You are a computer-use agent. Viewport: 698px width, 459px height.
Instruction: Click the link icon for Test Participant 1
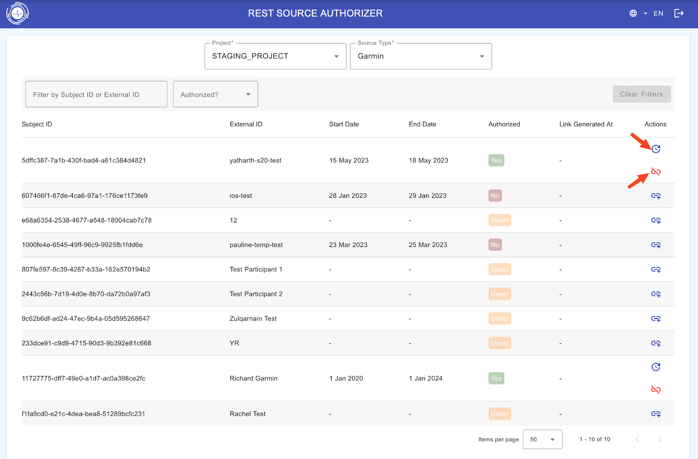(x=656, y=270)
